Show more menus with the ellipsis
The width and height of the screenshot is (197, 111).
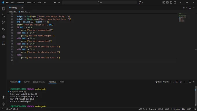point(45,2)
